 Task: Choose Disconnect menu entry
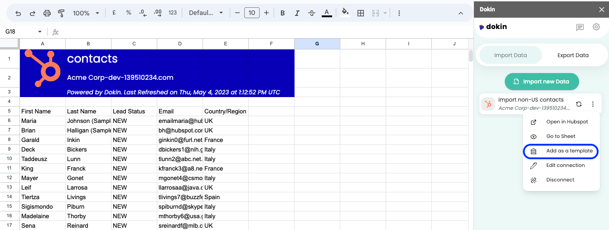click(562, 180)
